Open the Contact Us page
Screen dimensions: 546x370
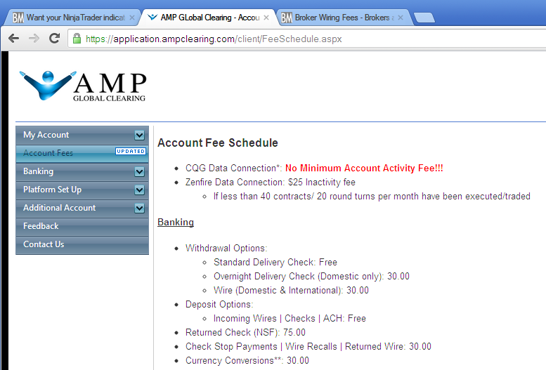point(82,244)
